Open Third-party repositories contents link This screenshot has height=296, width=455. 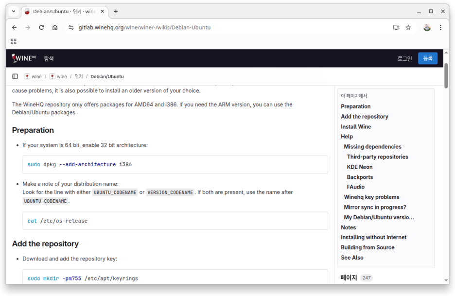378,157
